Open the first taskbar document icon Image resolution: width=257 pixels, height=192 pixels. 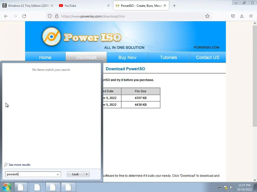pos(21,187)
